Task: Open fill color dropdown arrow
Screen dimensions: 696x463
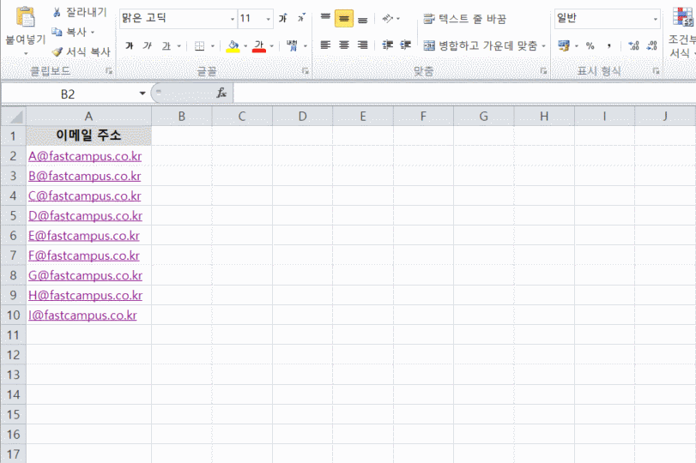Action: pos(245,45)
